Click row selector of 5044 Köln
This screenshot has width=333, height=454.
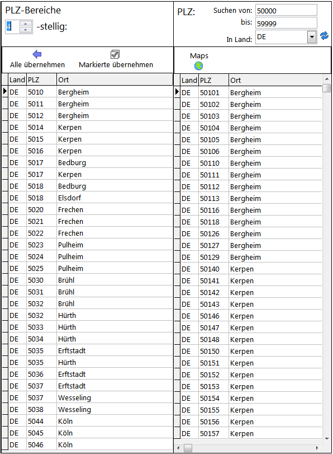coord(5,422)
